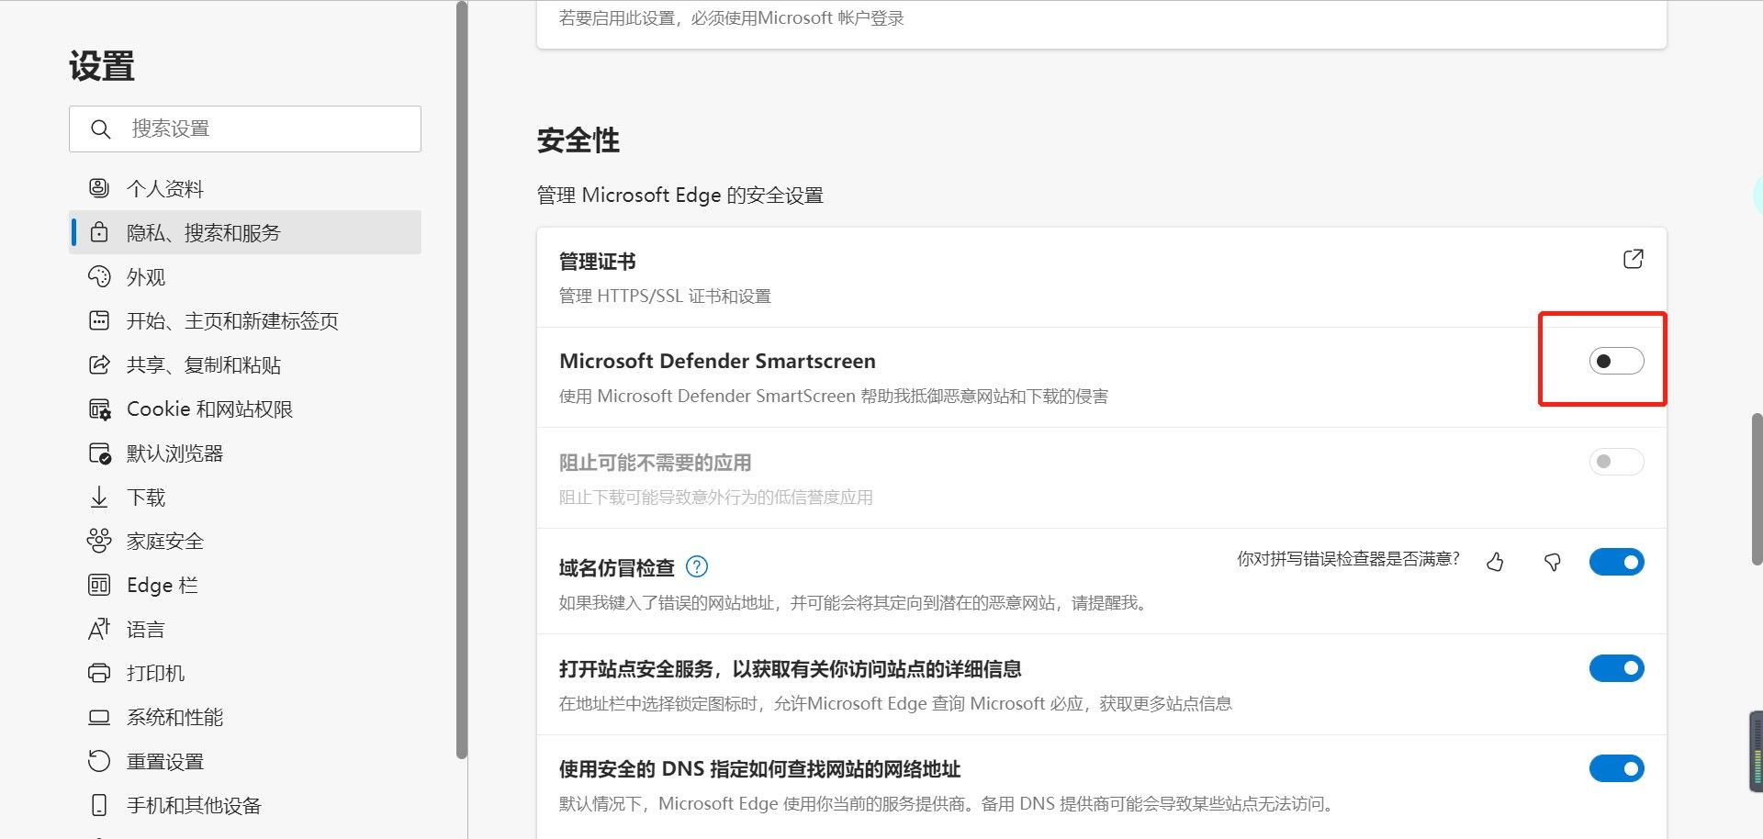Open 外观 settings section
Screen dimensions: 1763x839
pos(146,277)
